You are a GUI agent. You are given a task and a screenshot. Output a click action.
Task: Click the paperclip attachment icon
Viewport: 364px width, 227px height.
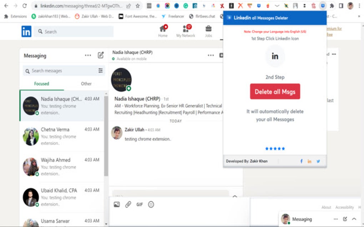click(x=128, y=205)
